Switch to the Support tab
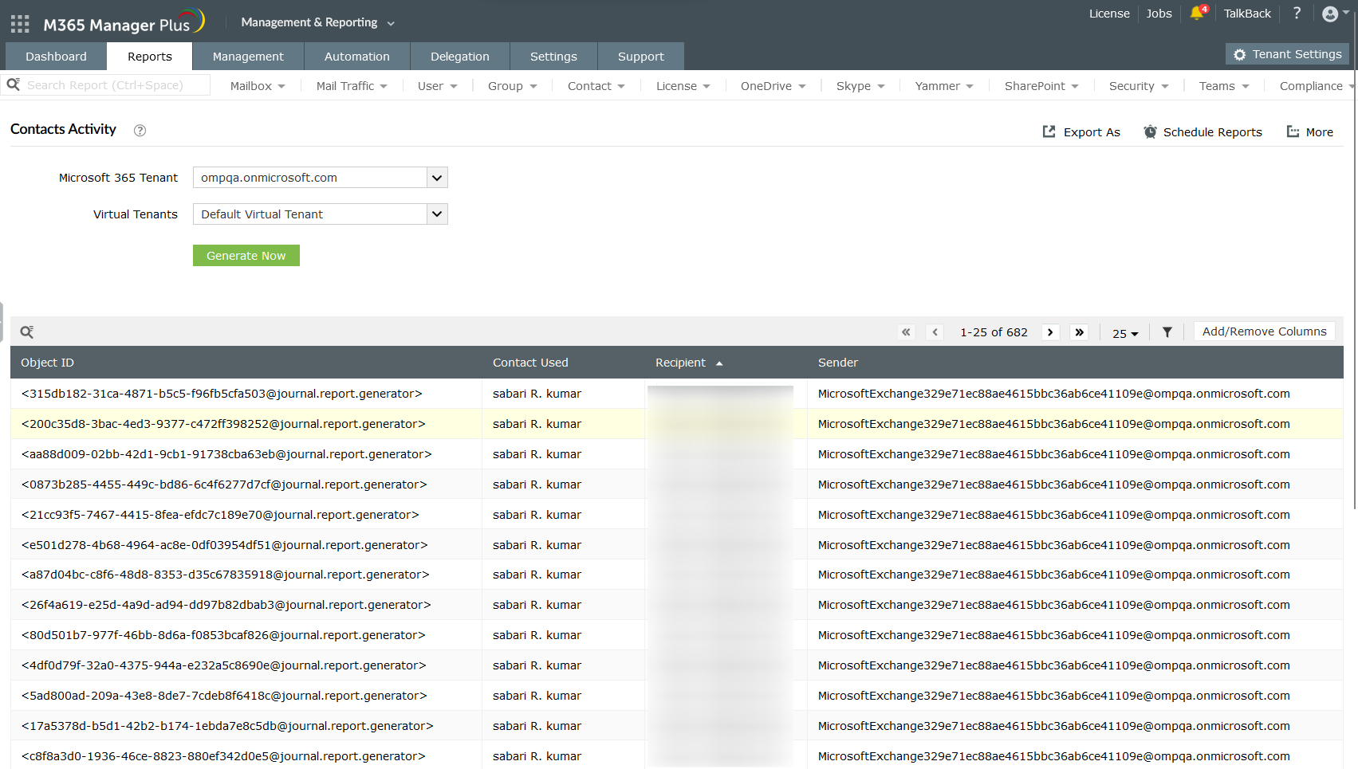The width and height of the screenshot is (1358, 769). [x=641, y=57]
